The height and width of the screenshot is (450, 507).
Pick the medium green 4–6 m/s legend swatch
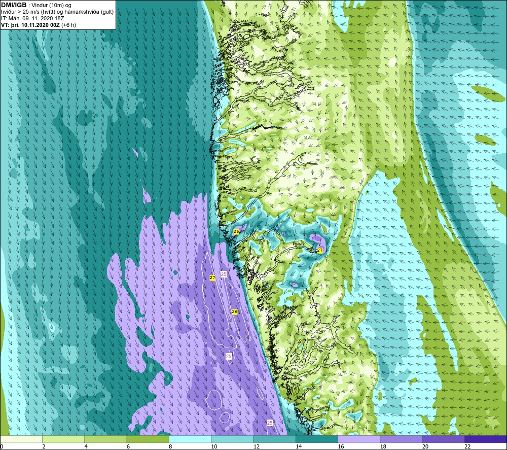click(x=106, y=439)
